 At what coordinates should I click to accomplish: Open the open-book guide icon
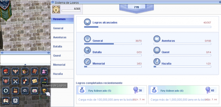click(6, 101)
